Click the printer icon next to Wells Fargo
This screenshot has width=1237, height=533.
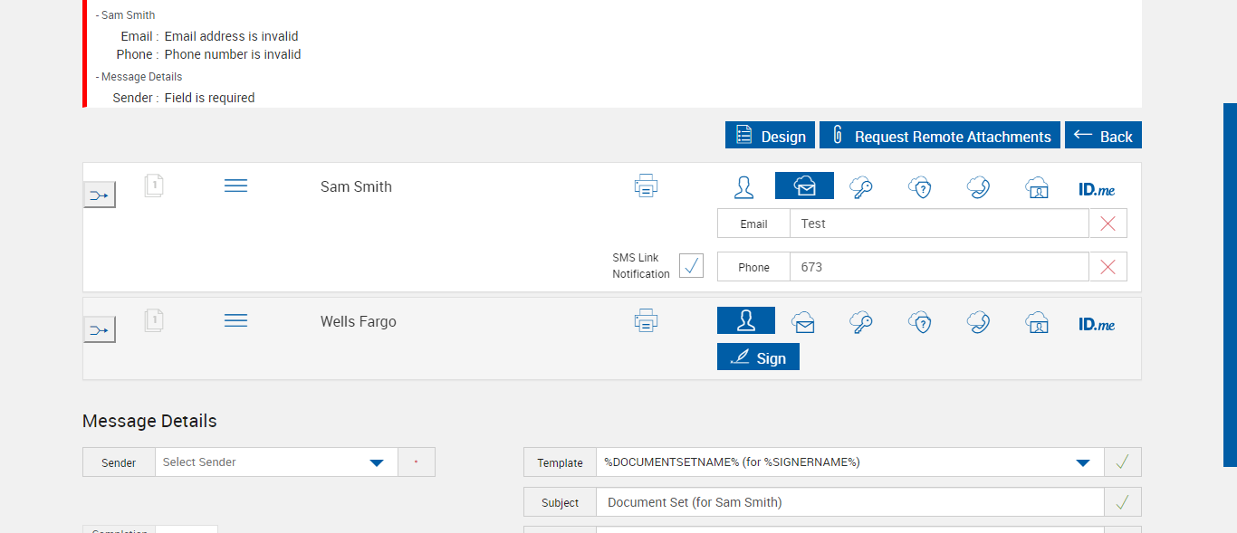tap(646, 320)
